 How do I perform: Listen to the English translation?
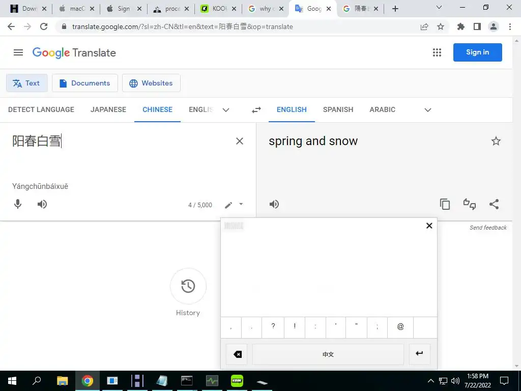pyautogui.click(x=274, y=204)
